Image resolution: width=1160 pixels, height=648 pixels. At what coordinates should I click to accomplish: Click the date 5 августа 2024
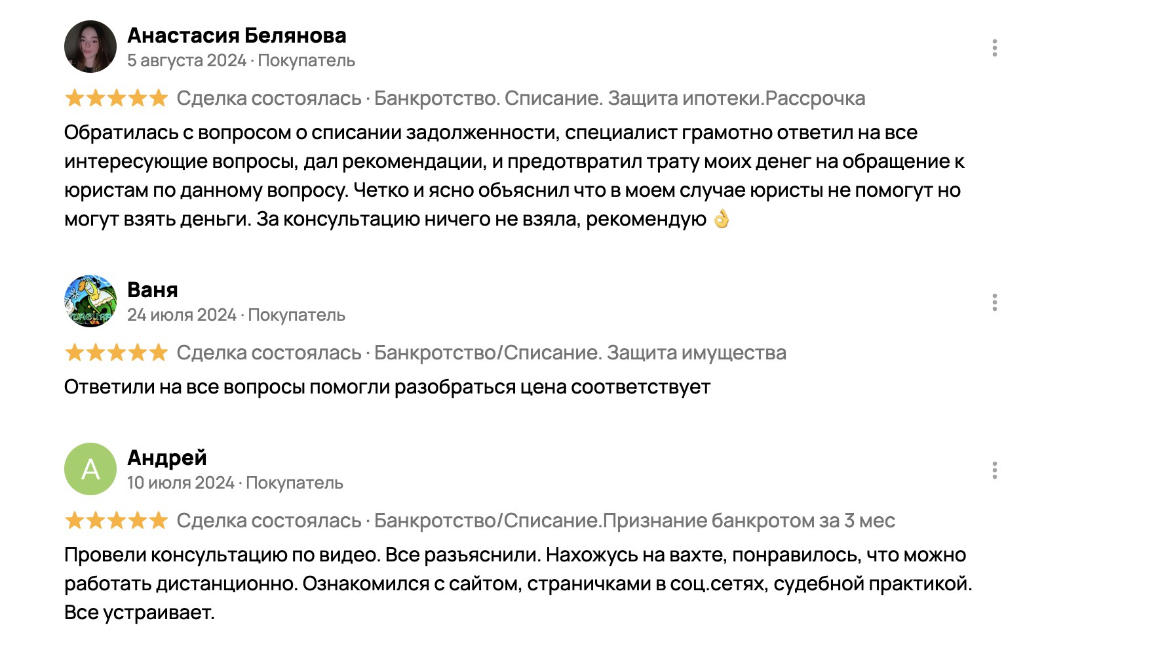coord(187,60)
